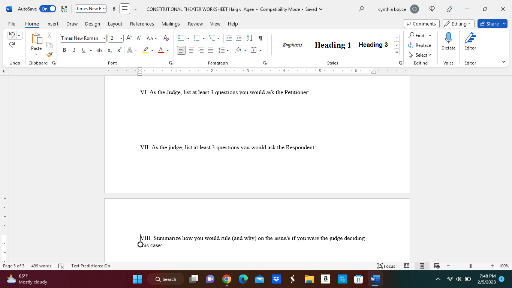Decrease font size with the smaller A
This screenshot has height=288, width=512.
pyautogui.click(x=139, y=38)
